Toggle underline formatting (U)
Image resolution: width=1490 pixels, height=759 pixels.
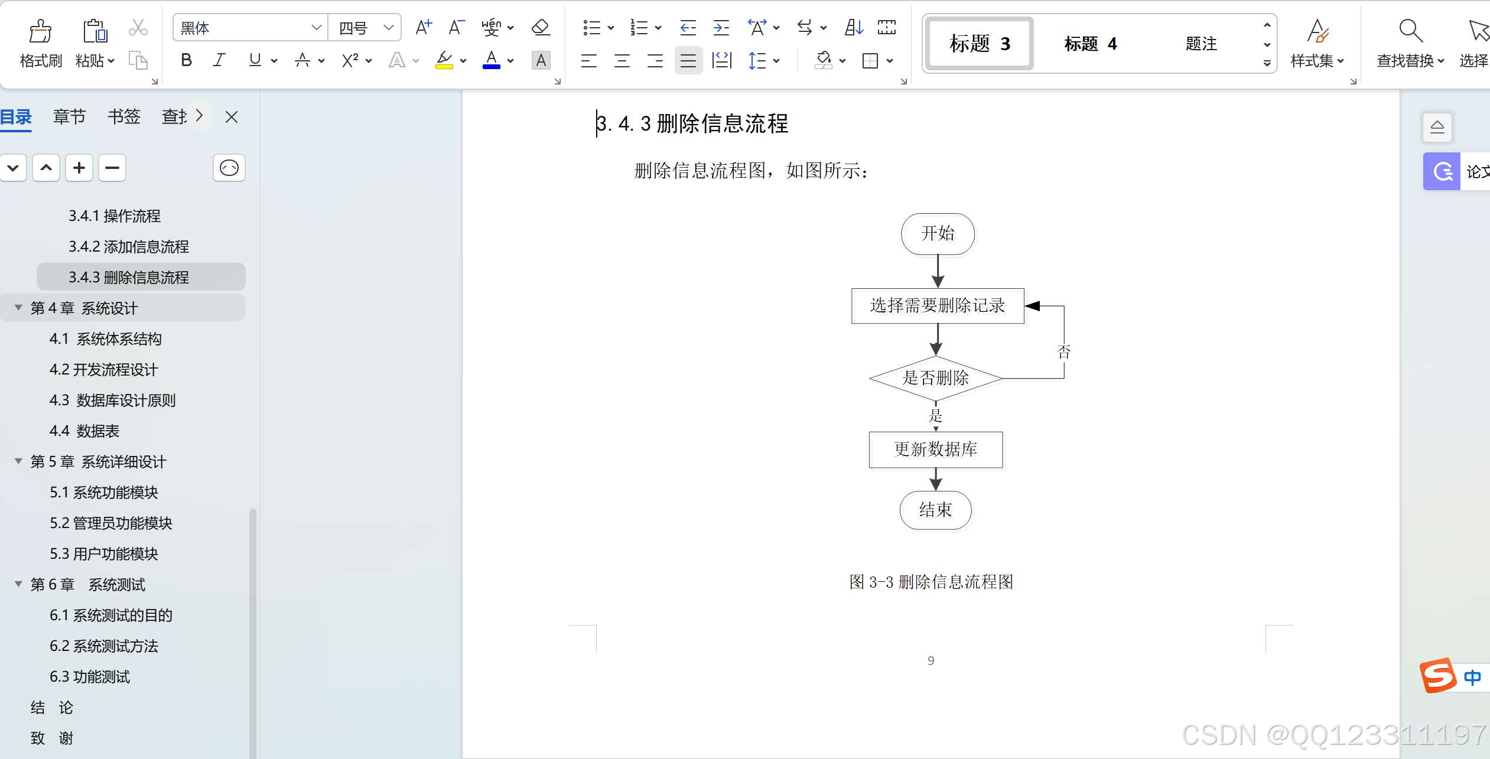tap(255, 60)
